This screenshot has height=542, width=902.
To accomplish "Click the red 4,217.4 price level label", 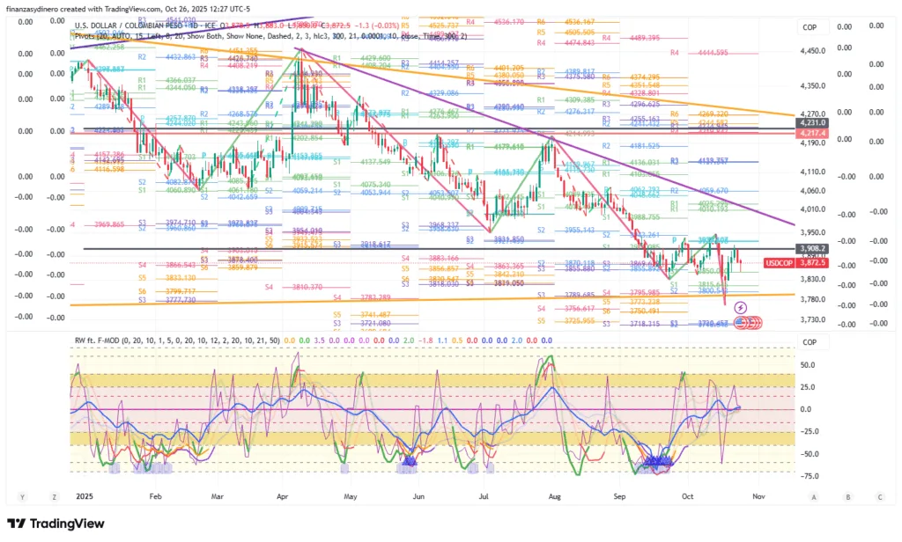I will (x=810, y=132).
